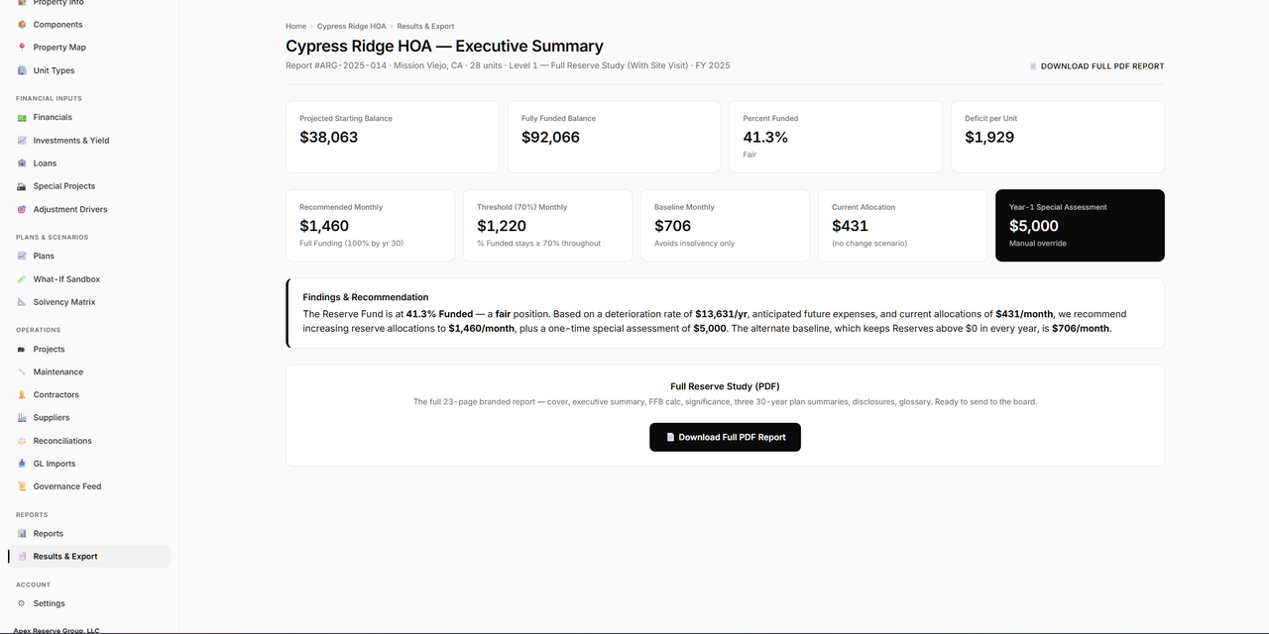Click the Unit Types building icon
This screenshot has height=634, width=1269.
[x=22, y=70]
